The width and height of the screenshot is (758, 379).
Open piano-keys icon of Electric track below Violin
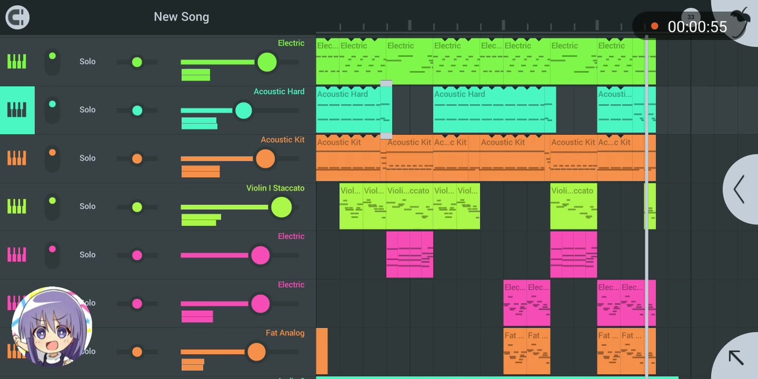(x=17, y=255)
